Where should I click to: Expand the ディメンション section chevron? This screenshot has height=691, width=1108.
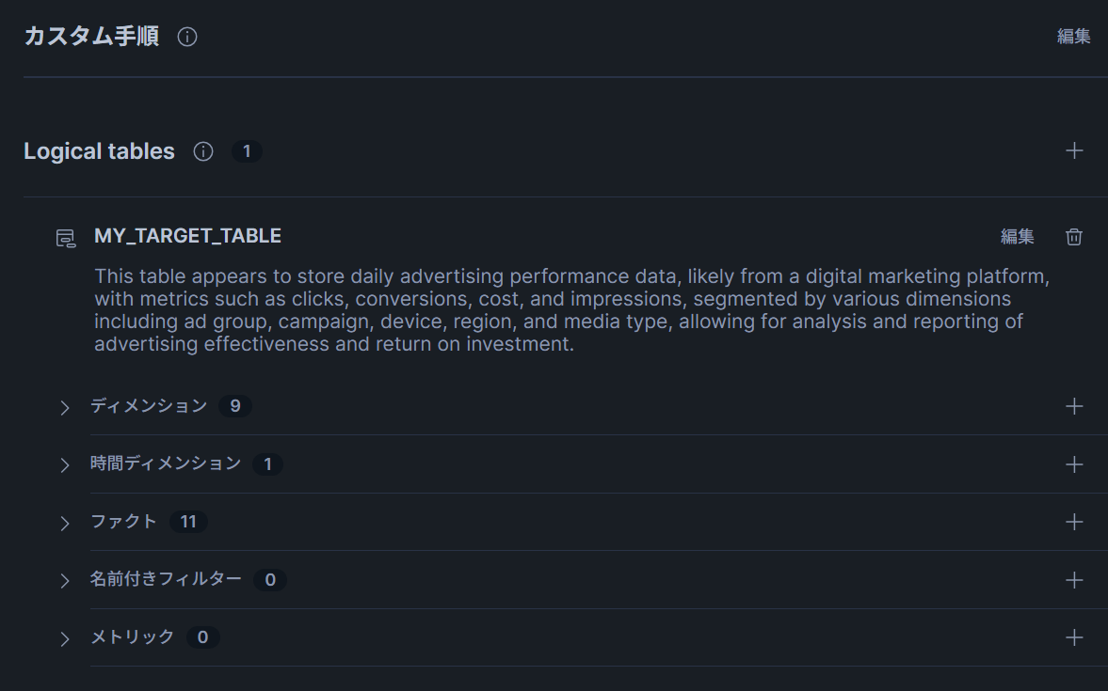click(65, 407)
